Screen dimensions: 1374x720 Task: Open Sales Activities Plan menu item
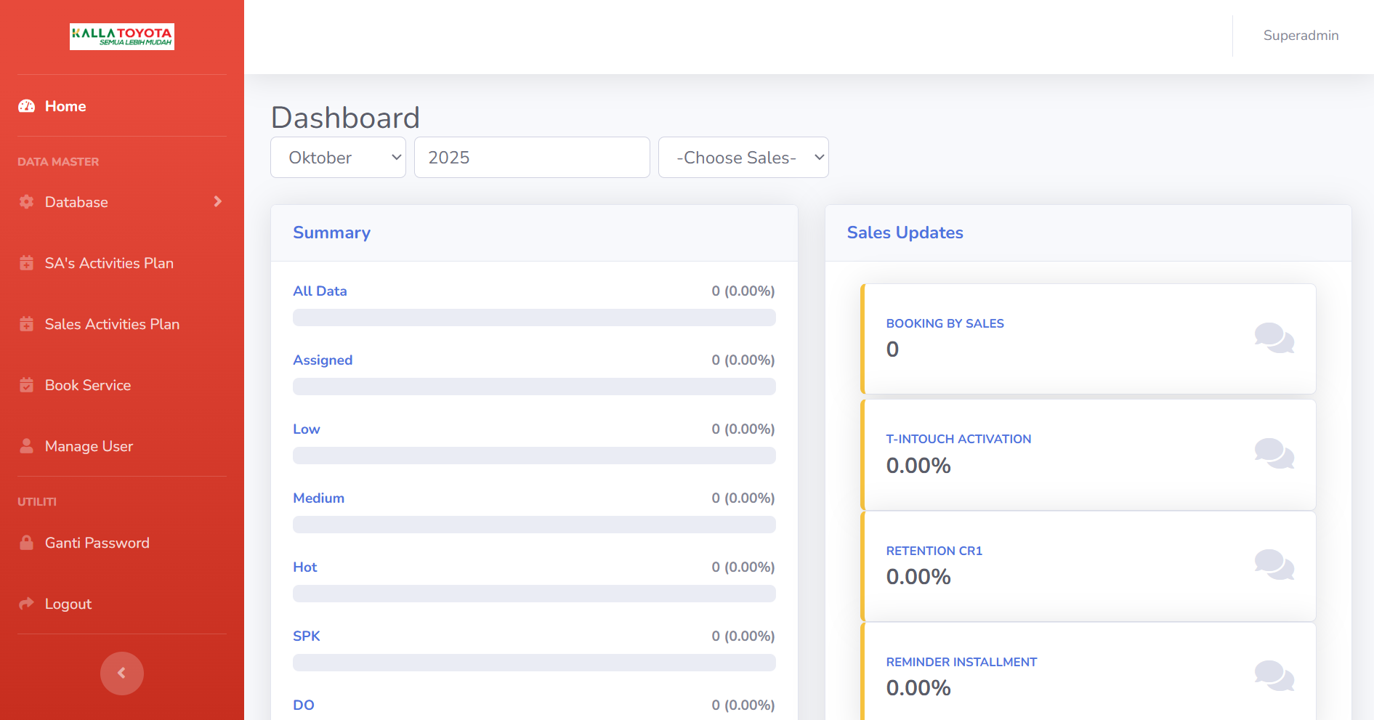pyautogui.click(x=112, y=324)
